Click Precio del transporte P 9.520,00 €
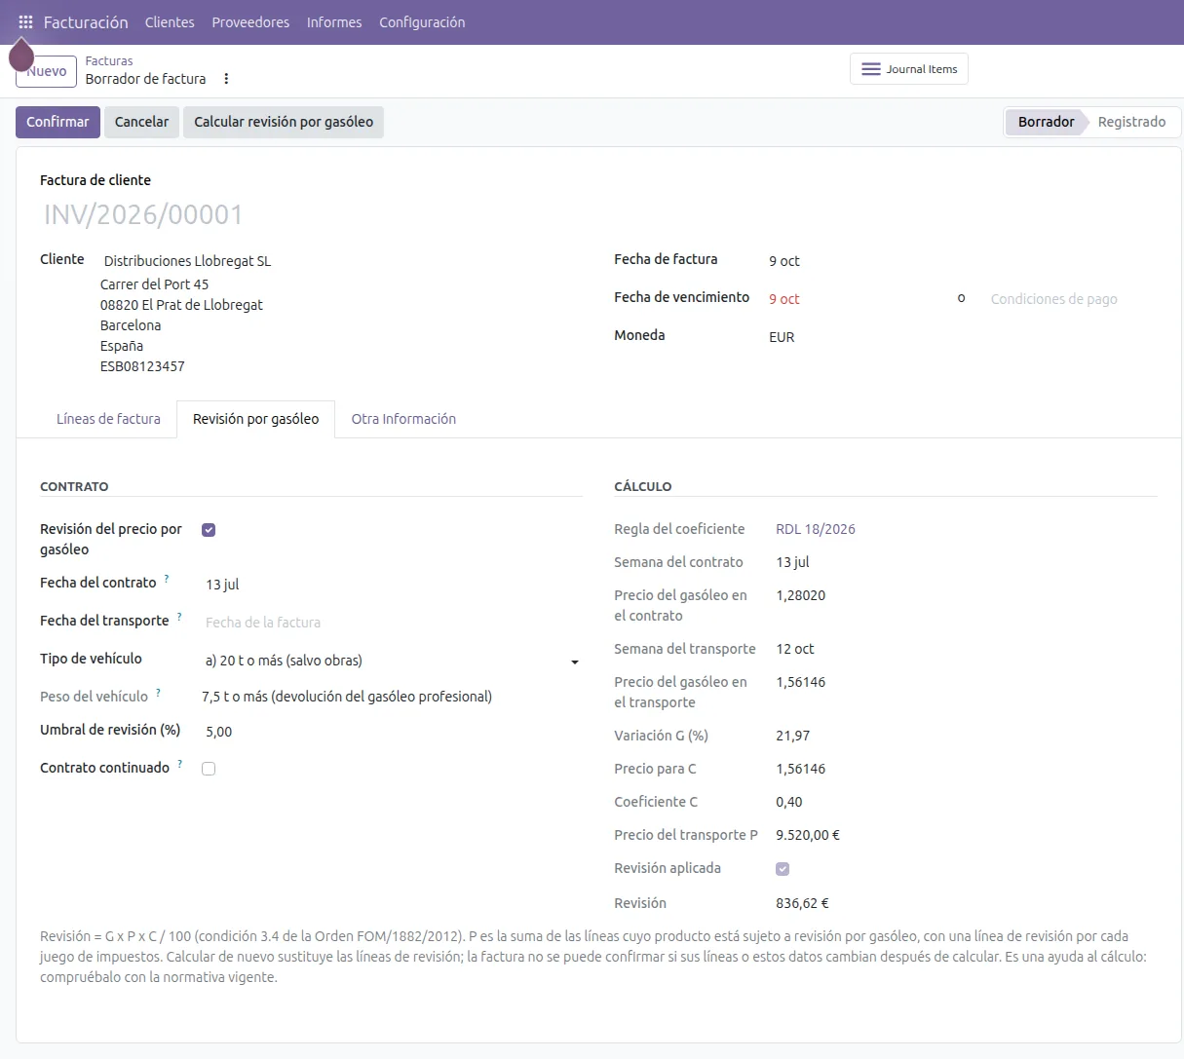 [x=808, y=835]
